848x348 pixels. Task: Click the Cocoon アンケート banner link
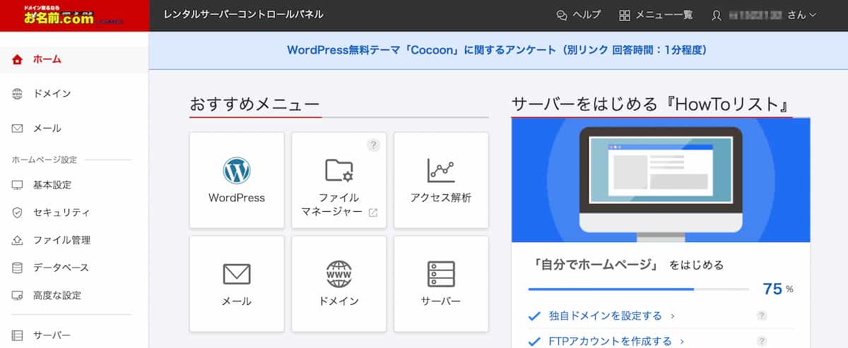coord(497,50)
